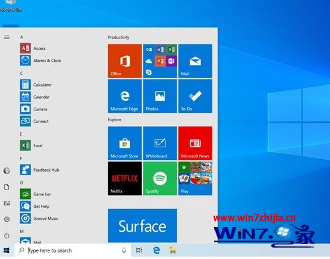The image size is (330, 259).
Task: Launch Microsoft Edge tile
Action: 125,96
